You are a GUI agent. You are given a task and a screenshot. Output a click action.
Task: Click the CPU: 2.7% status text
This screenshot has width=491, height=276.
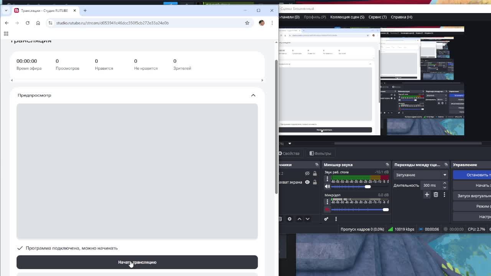click(476, 229)
